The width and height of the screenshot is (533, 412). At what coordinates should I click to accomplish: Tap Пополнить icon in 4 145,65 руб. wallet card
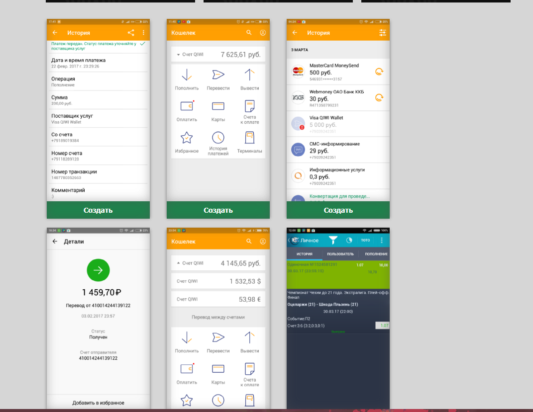pyautogui.click(x=187, y=337)
